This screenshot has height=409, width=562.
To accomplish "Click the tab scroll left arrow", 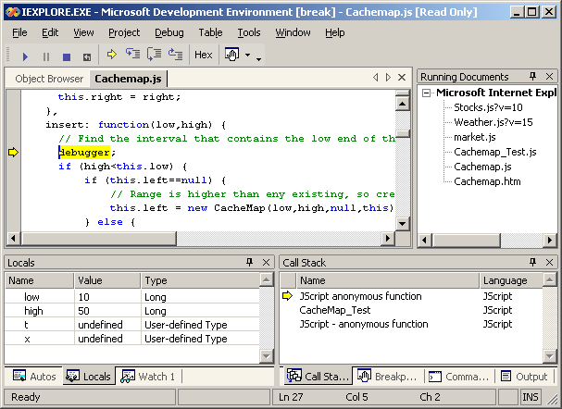I will (x=375, y=78).
